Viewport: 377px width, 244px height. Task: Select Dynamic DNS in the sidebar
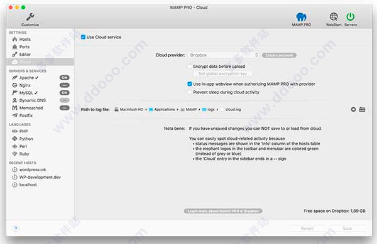point(29,100)
